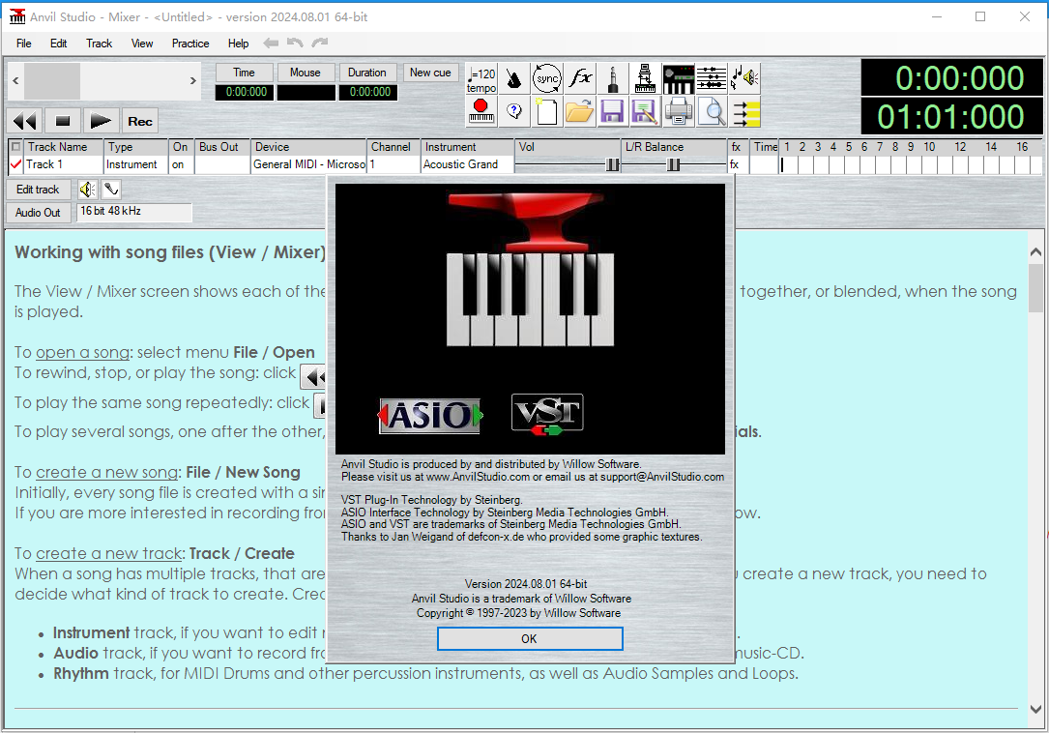Screen dimensions: 1049x733
Task: Open a song with the folder icon
Action: (x=579, y=111)
